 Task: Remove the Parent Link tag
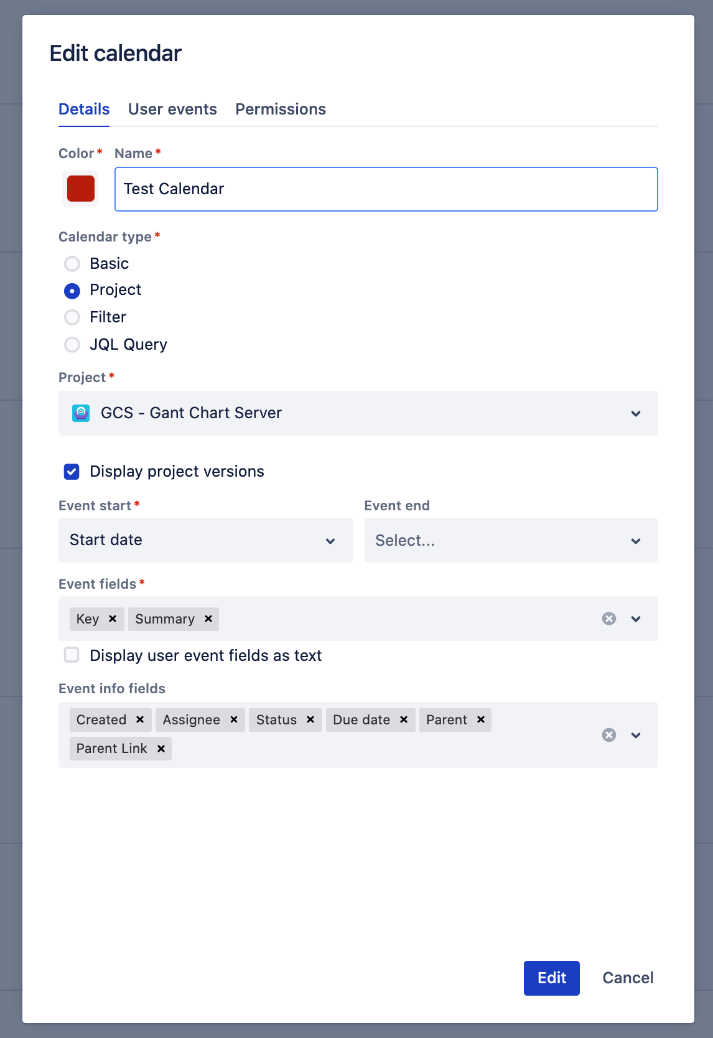tap(161, 749)
